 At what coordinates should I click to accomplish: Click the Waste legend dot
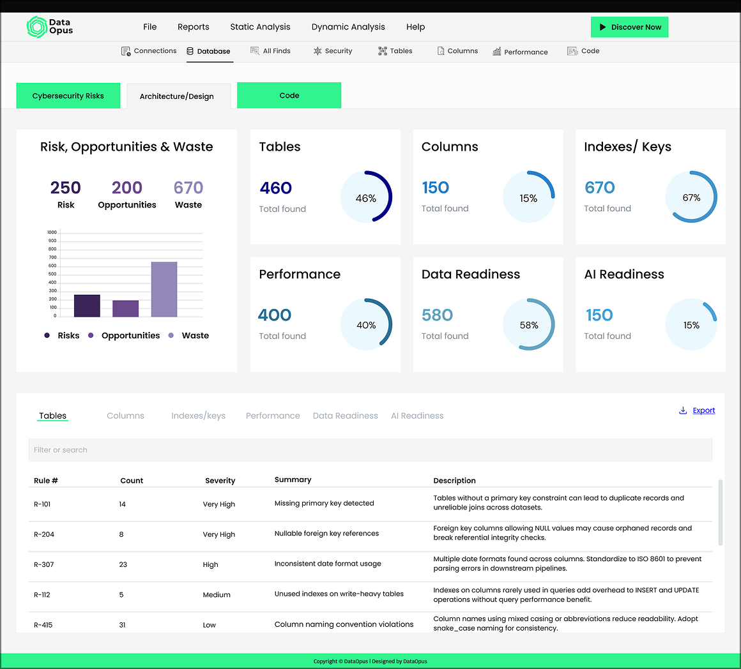pyautogui.click(x=171, y=335)
